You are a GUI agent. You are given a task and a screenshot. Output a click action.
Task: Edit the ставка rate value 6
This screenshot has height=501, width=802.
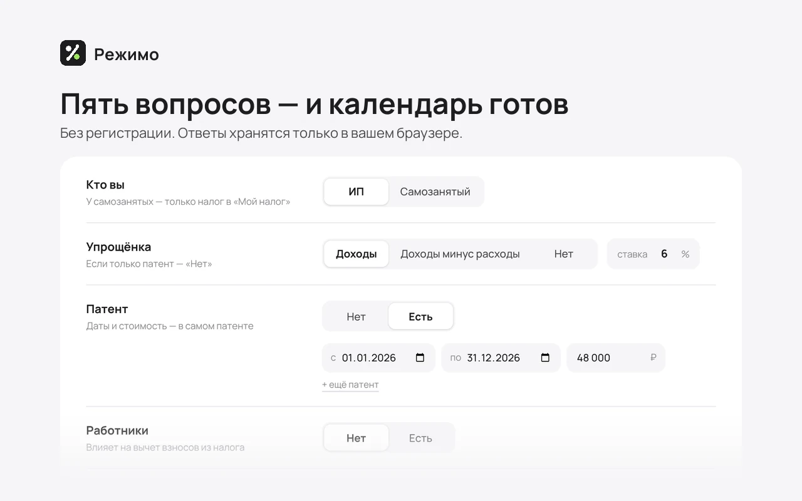[x=664, y=254]
